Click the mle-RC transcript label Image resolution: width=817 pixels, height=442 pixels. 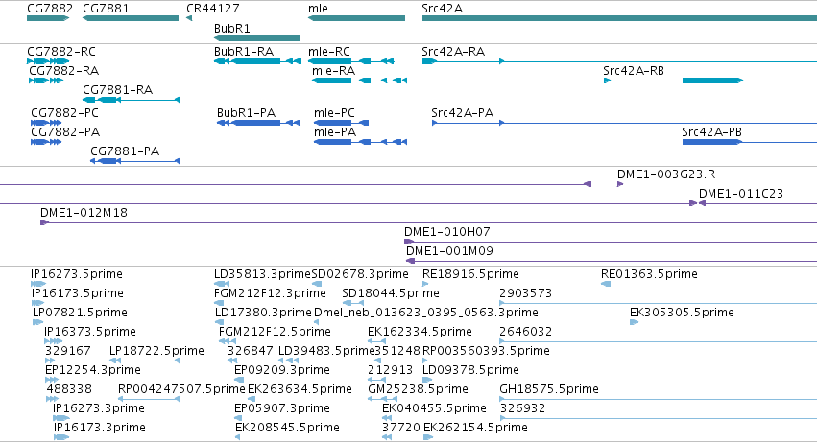tap(329, 52)
